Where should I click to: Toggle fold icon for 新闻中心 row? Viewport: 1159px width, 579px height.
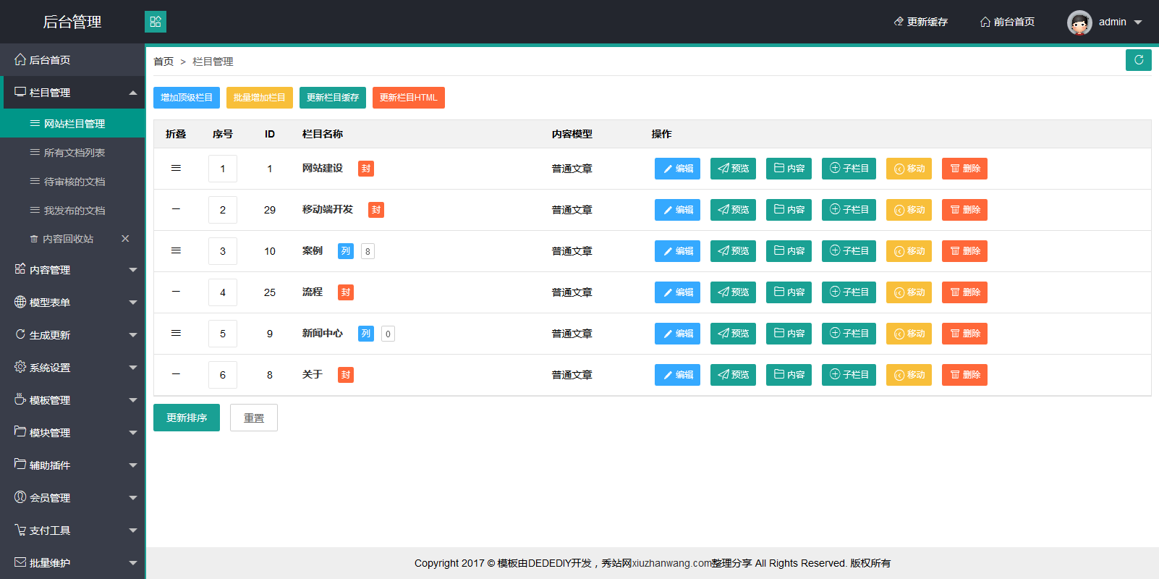(x=176, y=333)
